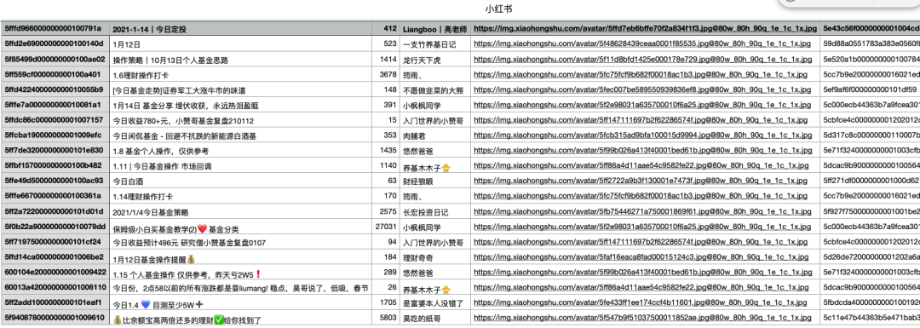
Task: Select cell [今日基金走势]证券军工大涨牛市的味道
Action: tap(240, 89)
